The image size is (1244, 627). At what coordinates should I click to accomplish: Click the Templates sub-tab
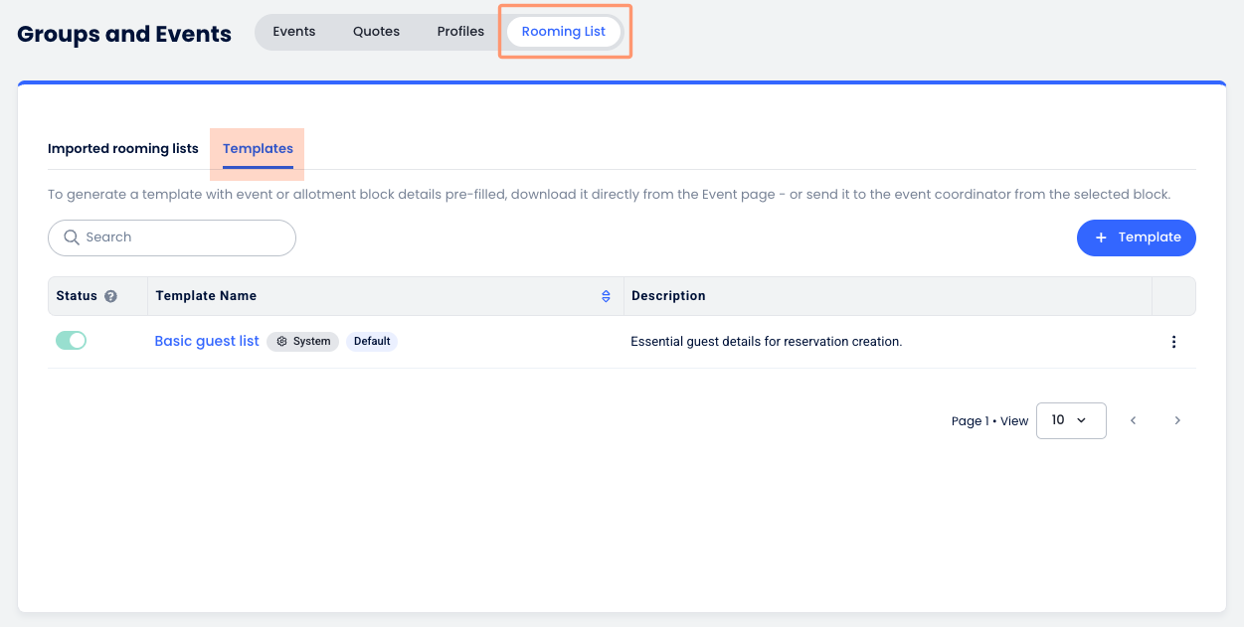click(258, 149)
